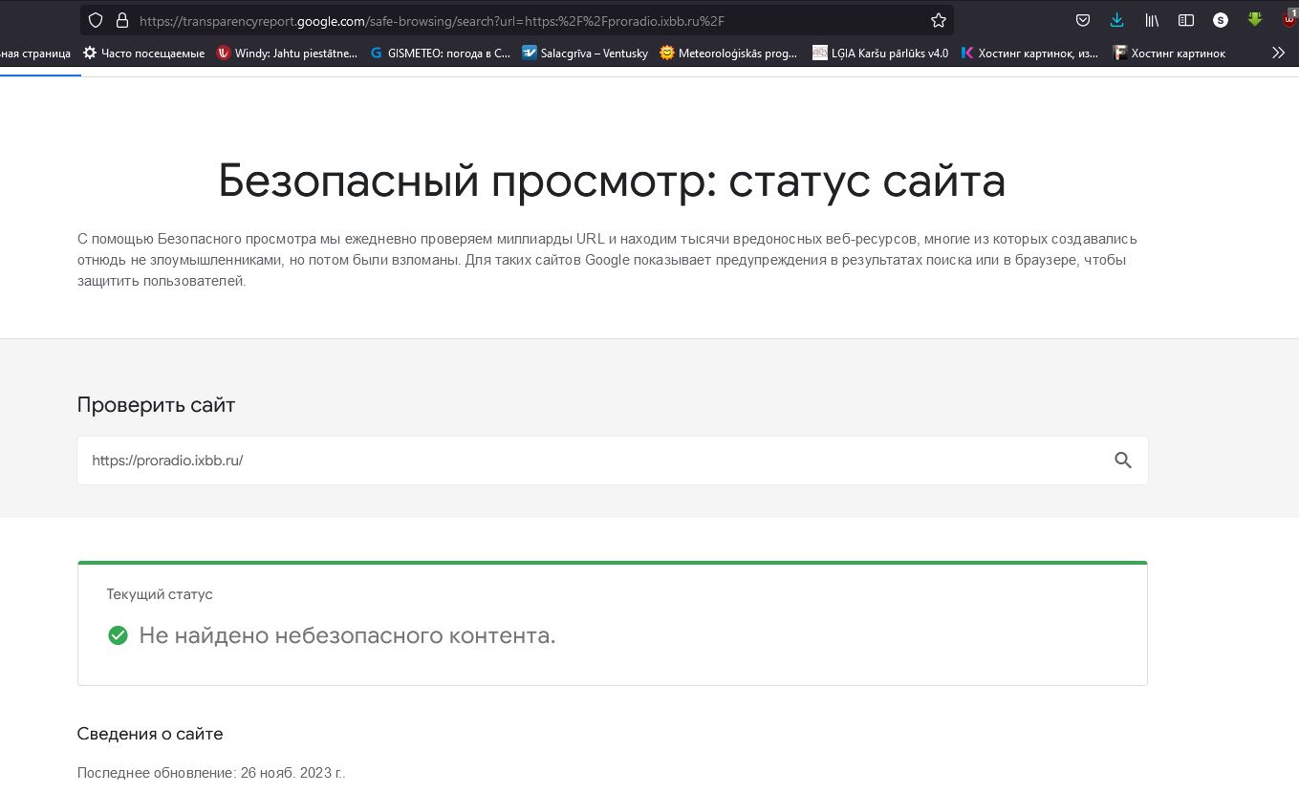The height and width of the screenshot is (793, 1299).
Task: Open the uBlock Origin extension icon
Action: coord(1289,19)
